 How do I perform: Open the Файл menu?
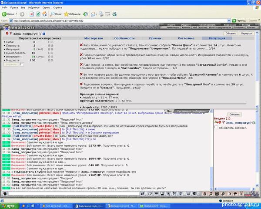click(x=5, y=8)
